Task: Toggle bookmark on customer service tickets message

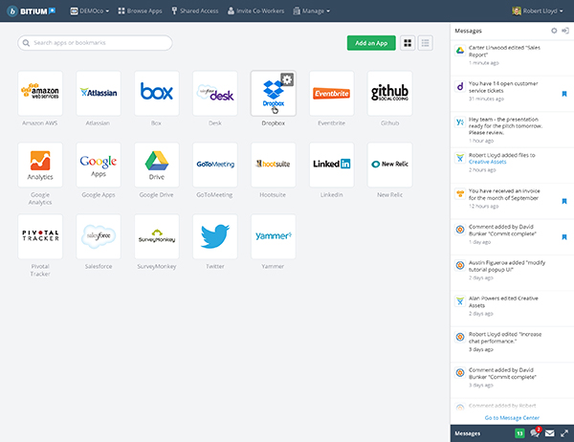Action: pos(564,94)
